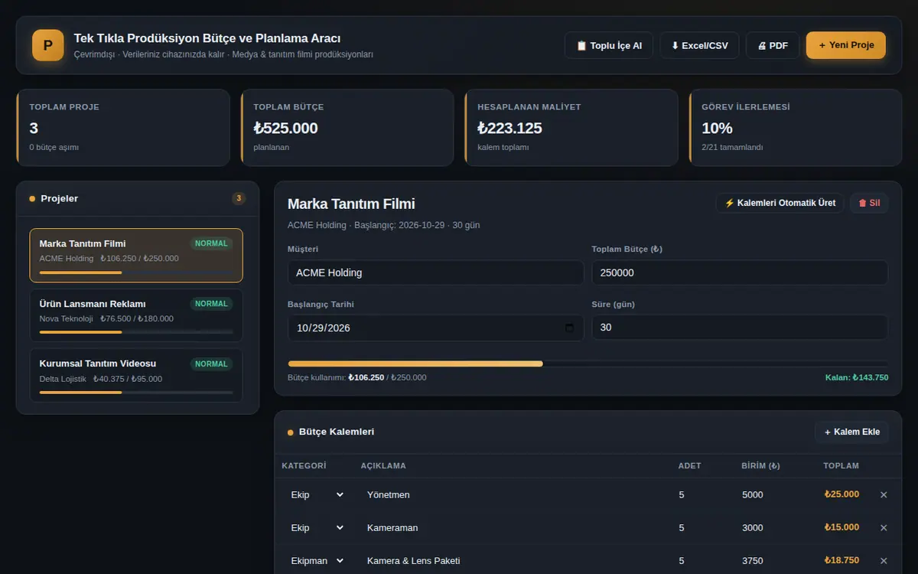
Task: Click the NORMAL badge on Ürün Lansmanı Reklamı
Action: (x=211, y=304)
